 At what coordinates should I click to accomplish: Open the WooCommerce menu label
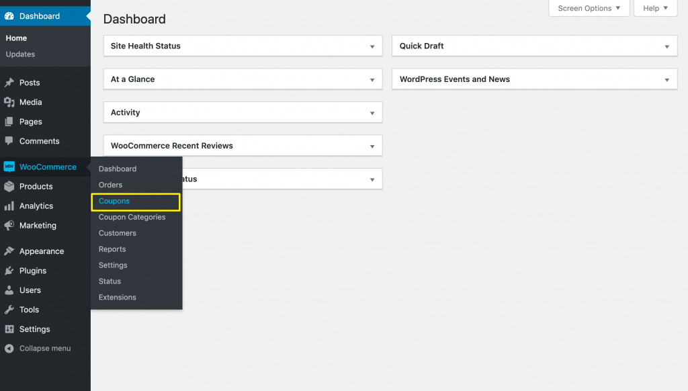48,167
